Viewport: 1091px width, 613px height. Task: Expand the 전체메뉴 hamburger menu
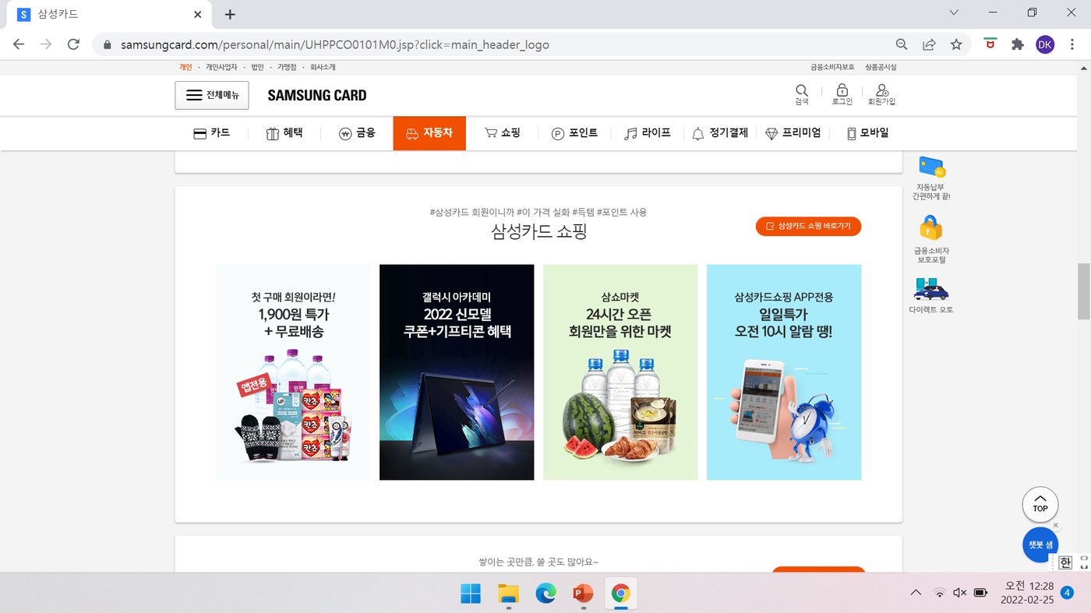(x=212, y=95)
